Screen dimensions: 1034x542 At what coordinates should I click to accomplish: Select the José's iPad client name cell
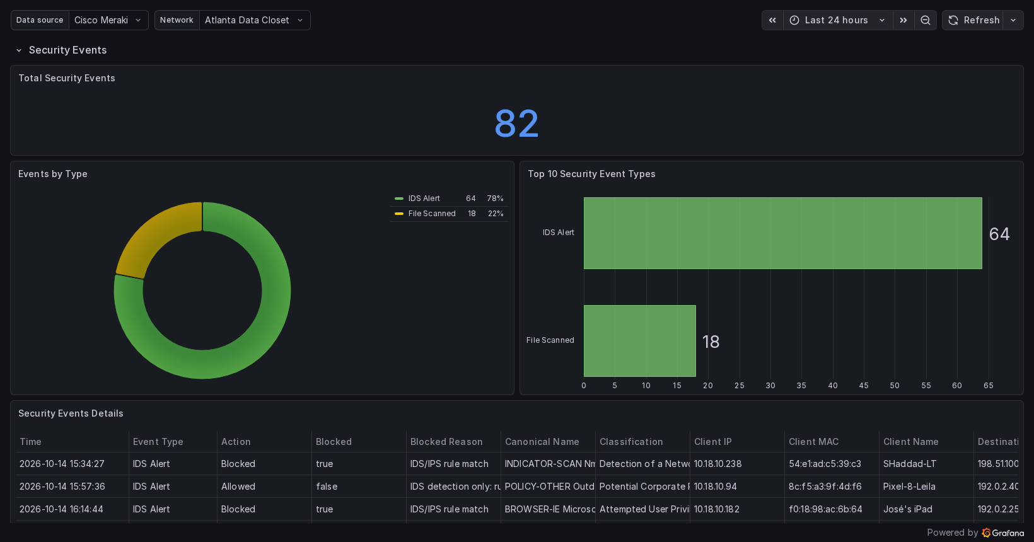(927, 509)
